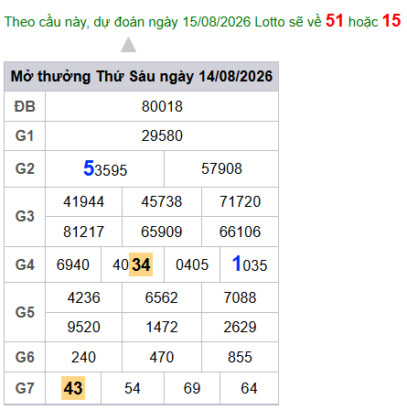Screen dimensions: 407x410
Task: Click the G5 number 6562
Action: 162,297
